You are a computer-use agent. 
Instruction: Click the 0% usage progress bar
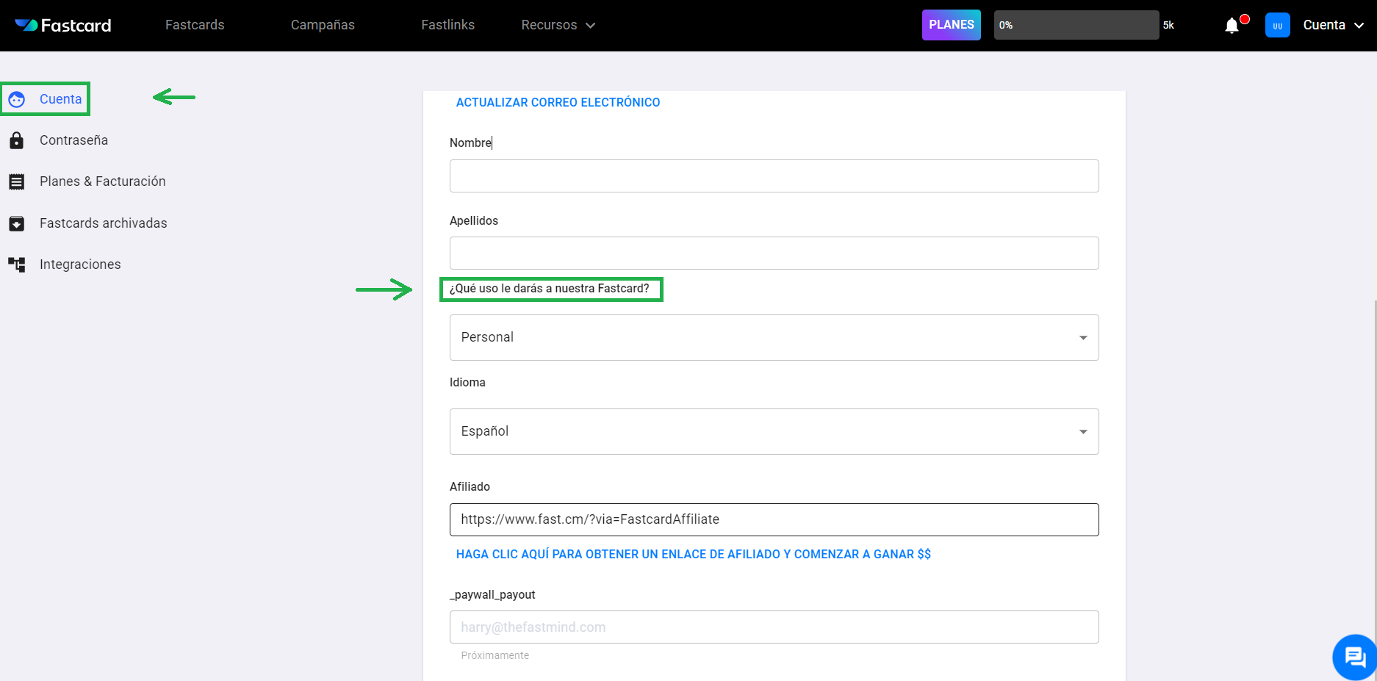pos(1076,25)
